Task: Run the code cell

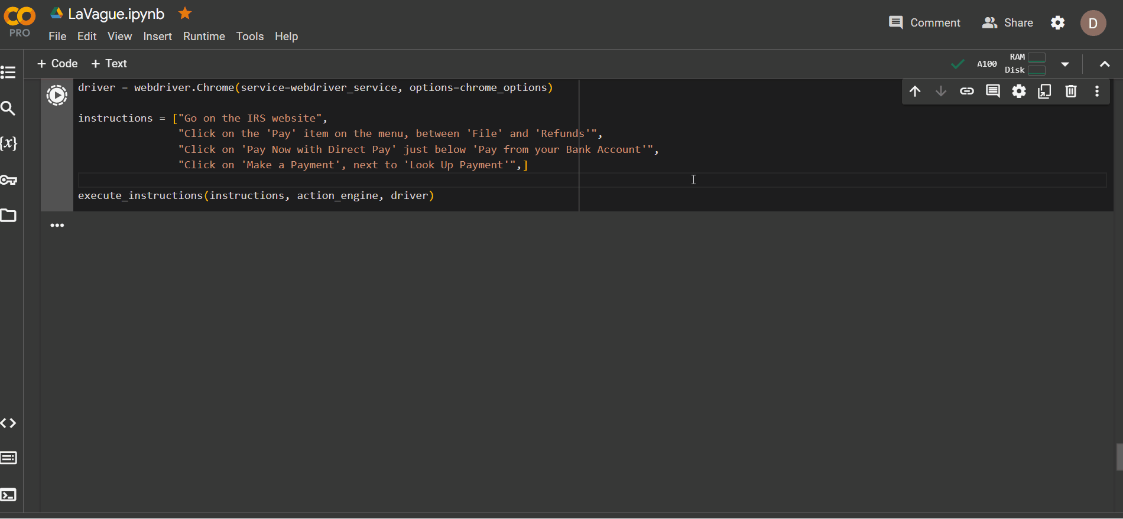Action: (57, 95)
